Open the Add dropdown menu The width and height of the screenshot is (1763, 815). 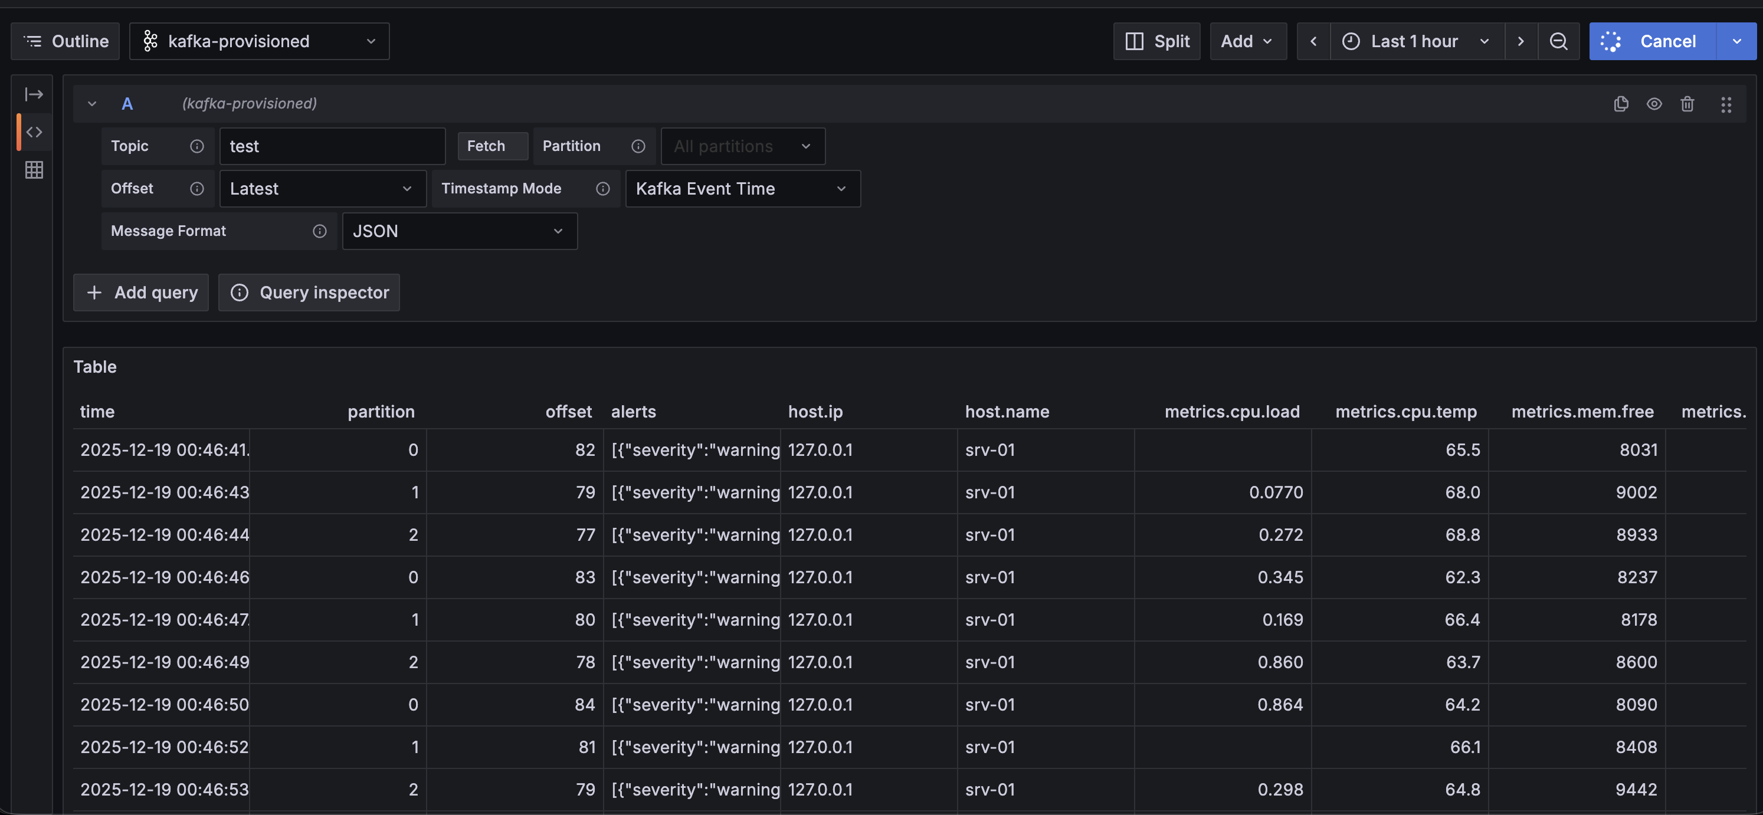(1248, 41)
